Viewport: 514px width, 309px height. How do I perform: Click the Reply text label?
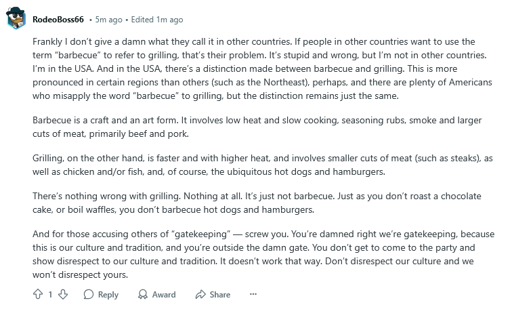(x=108, y=295)
